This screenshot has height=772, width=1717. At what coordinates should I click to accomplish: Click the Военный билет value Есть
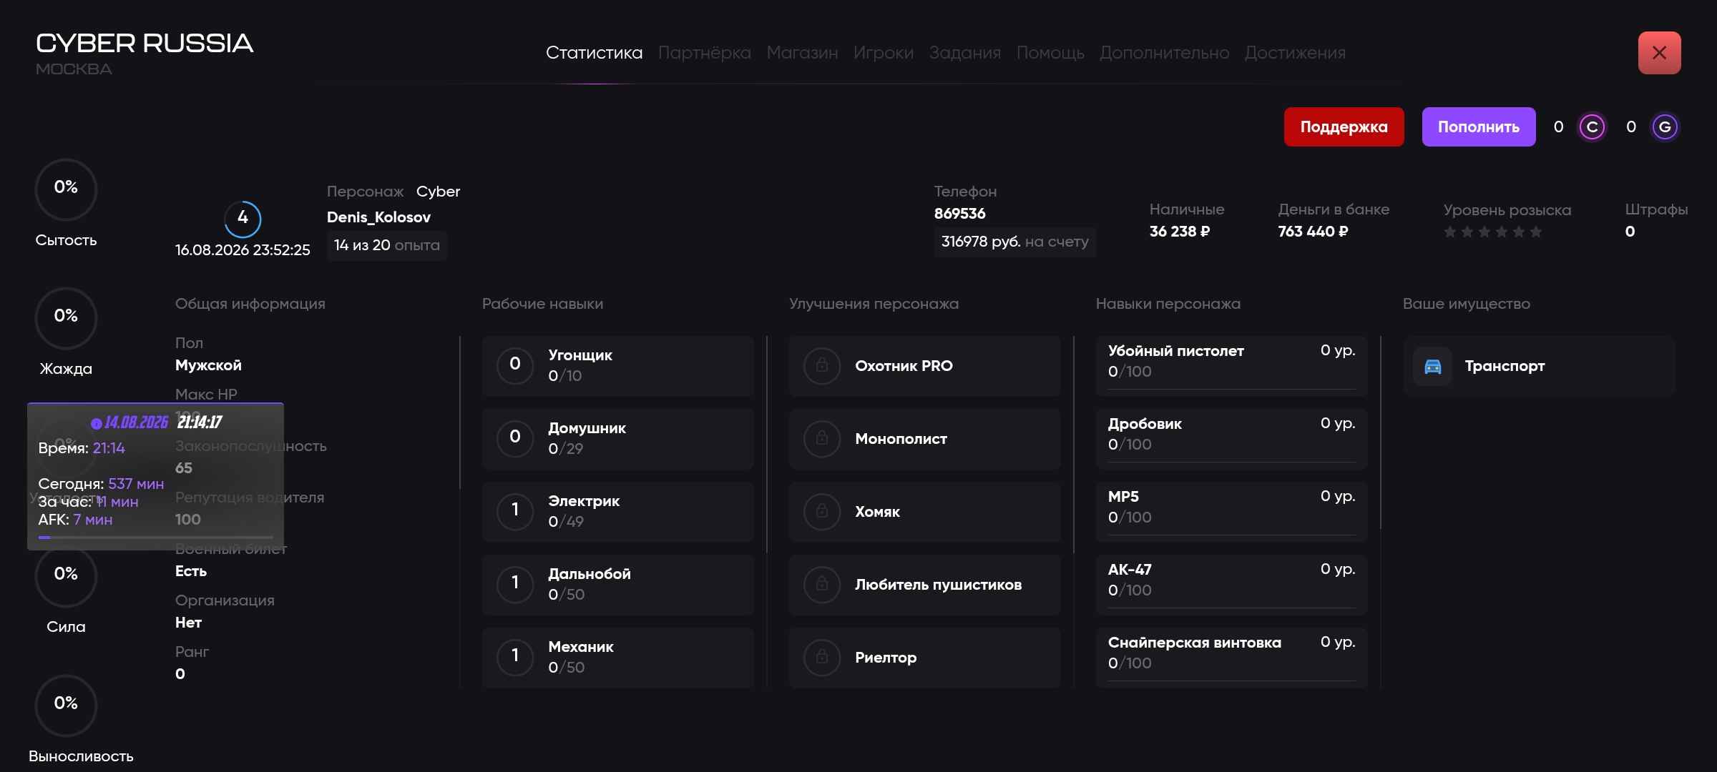(191, 571)
